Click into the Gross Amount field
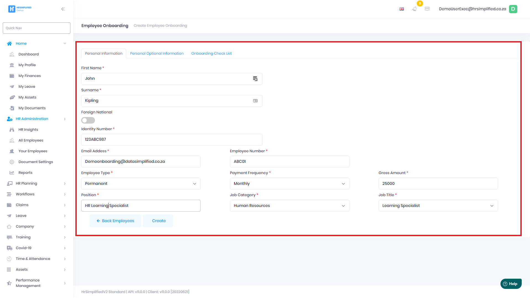This screenshot has width=530, height=298. 438,183
